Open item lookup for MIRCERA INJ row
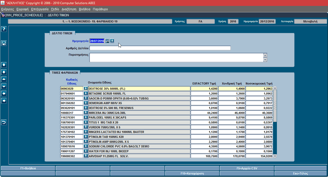328x177 pixels. click(86, 113)
